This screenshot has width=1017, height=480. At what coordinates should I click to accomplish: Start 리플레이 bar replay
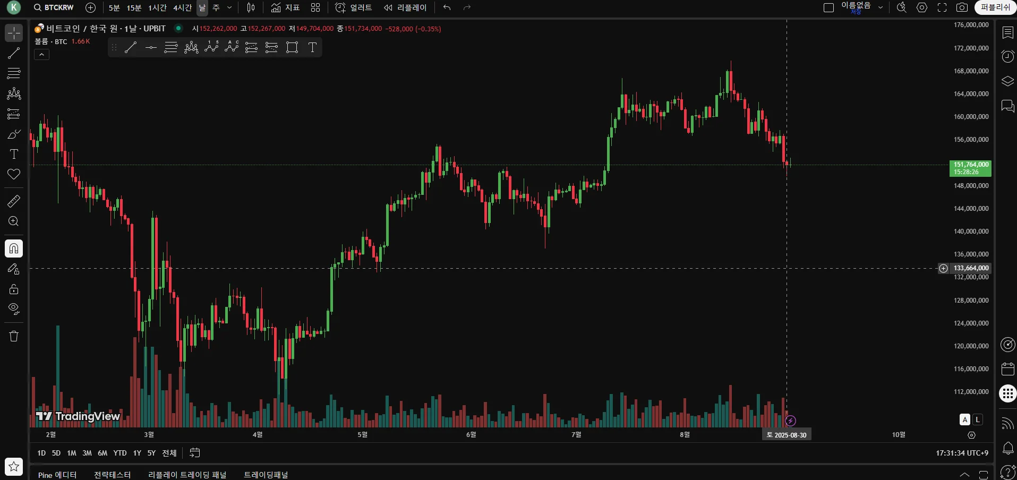(405, 7)
